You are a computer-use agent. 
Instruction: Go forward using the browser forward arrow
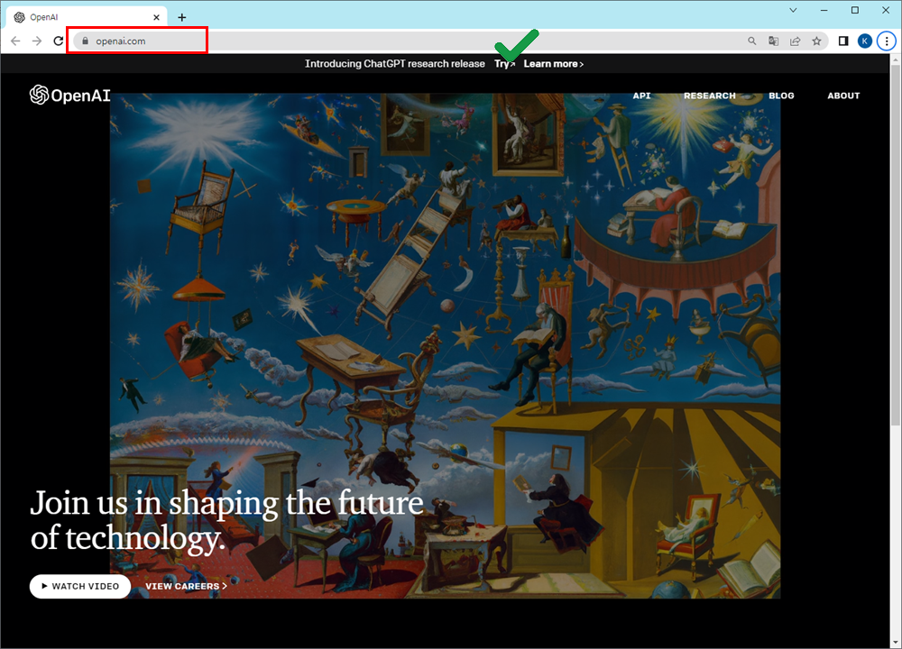(37, 41)
